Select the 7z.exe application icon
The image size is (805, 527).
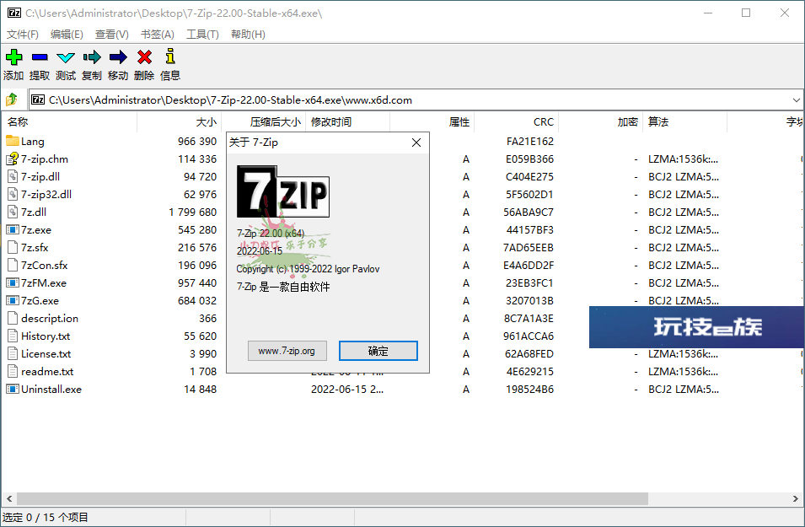(x=13, y=229)
